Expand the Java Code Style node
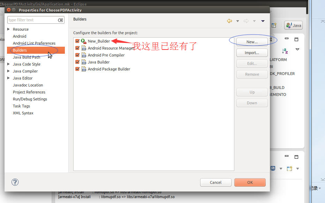 8,64
